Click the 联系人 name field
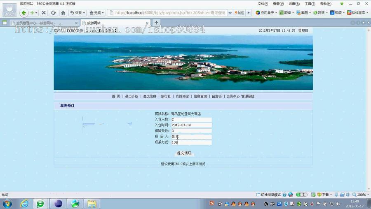The width and height of the screenshot is (371, 209). click(191, 137)
